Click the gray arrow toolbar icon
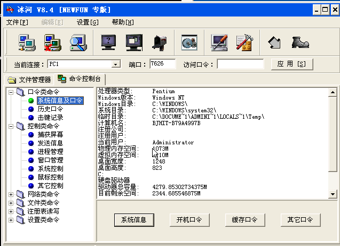This screenshot has height=246, width=340. point(274,43)
